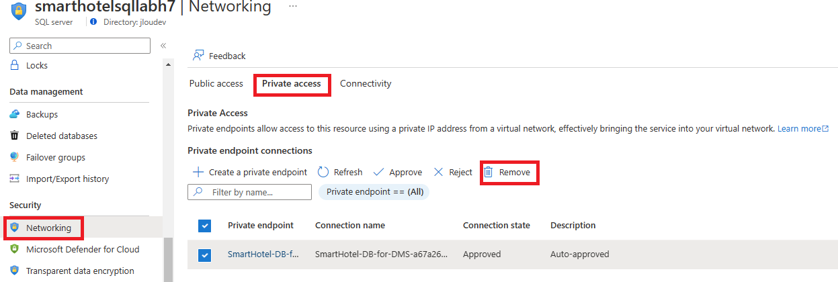Viewport: 838px width, 282px height.
Task: Click the Refresh circular arrow icon
Action: (323, 172)
